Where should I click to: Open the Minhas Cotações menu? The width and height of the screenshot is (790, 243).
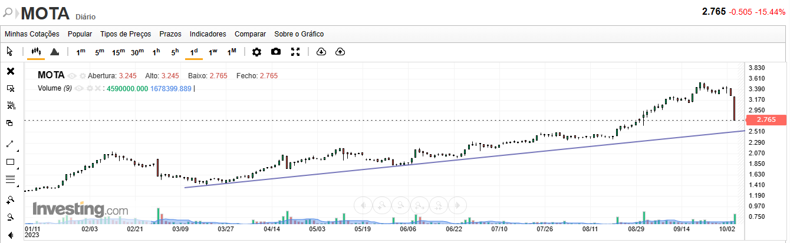(32, 34)
